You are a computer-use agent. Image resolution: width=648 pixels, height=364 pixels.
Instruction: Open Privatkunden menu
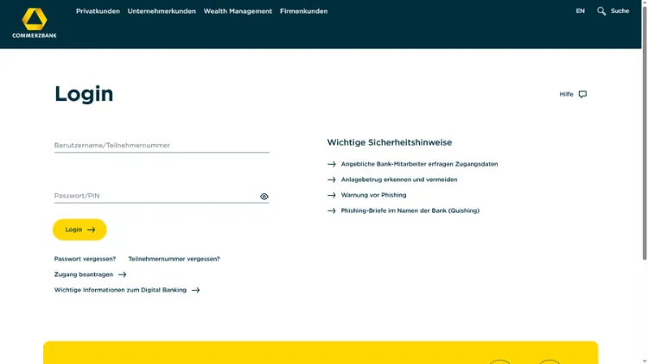point(98,11)
